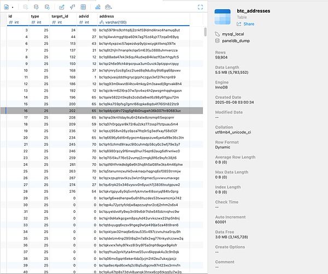Viewport: 328px width, 274px height.
Task: Click the sort/filter icon in toolbar
Action: tap(72, 7)
